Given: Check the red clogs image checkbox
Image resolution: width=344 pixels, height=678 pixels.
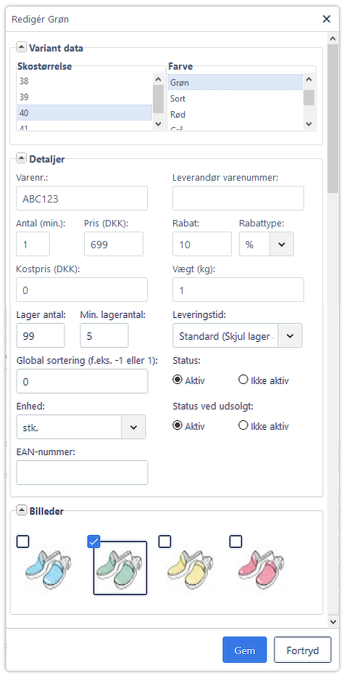Looking at the screenshot, I should [x=235, y=542].
